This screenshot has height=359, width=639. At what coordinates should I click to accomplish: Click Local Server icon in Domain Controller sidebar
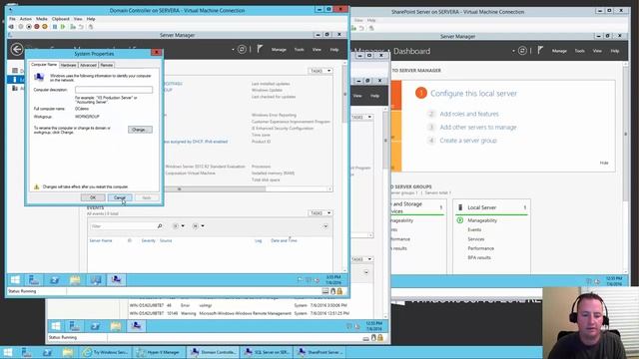(x=15, y=80)
